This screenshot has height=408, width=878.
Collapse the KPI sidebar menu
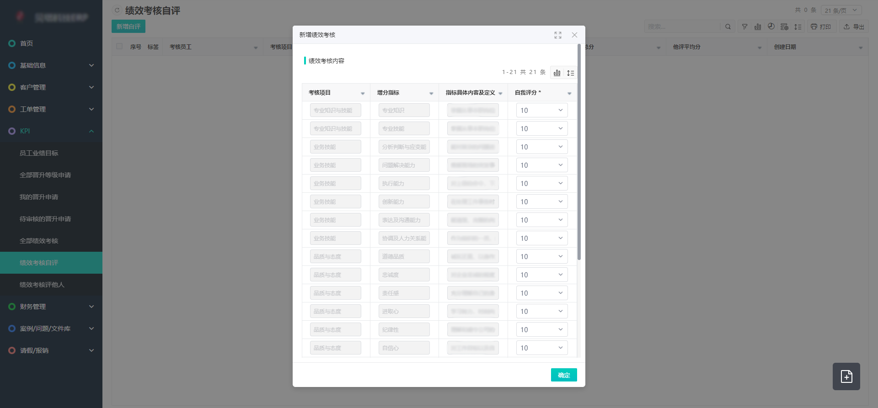pyautogui.click(x=51, y=131)
